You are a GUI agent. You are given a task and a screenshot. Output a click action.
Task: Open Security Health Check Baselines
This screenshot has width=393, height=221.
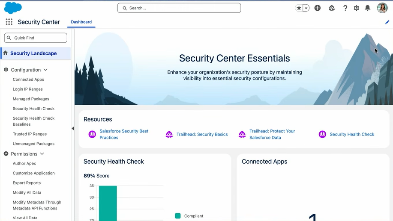coord(33,121)
